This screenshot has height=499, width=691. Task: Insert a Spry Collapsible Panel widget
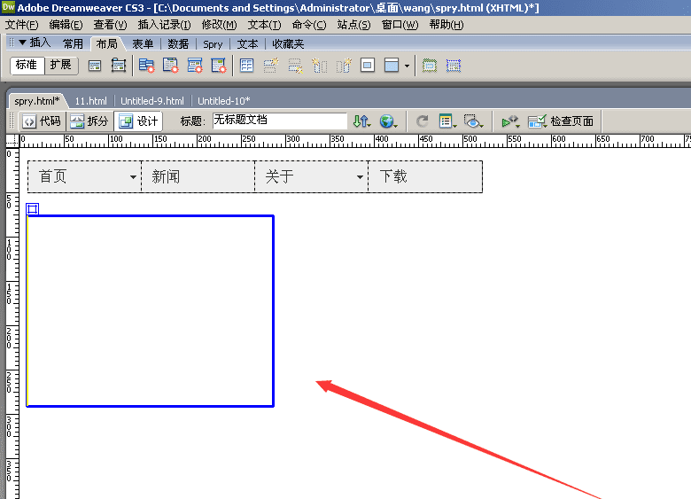pyautogui.click(x=219, y=66)
